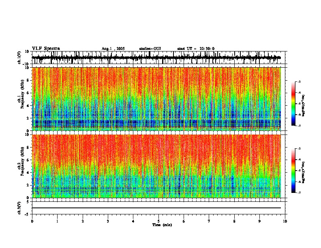Click the "4" kHz tick on ch.2 axis
This screenshot has height=248, width=321.
[x=28, y=173]
